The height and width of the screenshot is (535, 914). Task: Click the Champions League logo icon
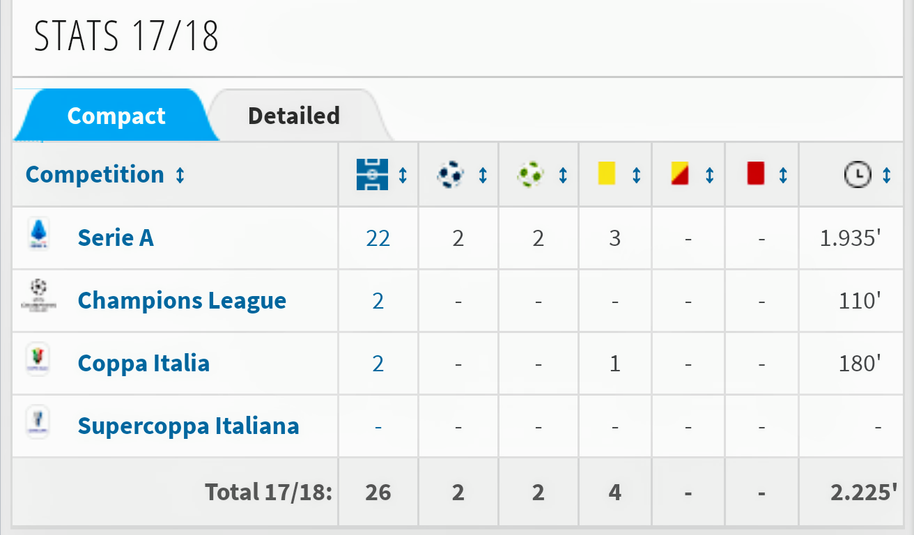tap(38, 295)
